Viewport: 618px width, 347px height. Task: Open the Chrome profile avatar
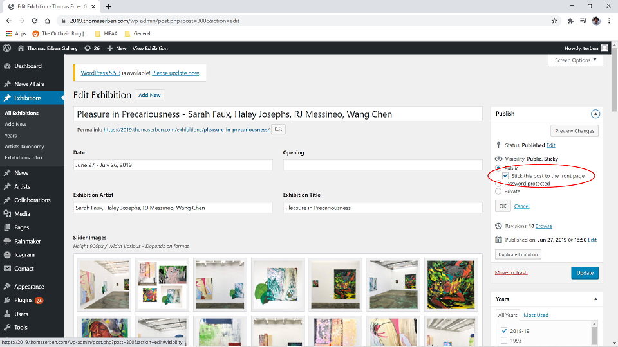click(x=596, y=21)
